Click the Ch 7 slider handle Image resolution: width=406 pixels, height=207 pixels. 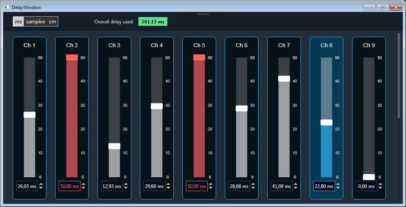pyautogui.click(x=284, y=79)
